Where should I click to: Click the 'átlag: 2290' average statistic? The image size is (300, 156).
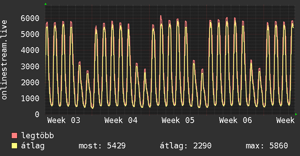pos(186,146)
